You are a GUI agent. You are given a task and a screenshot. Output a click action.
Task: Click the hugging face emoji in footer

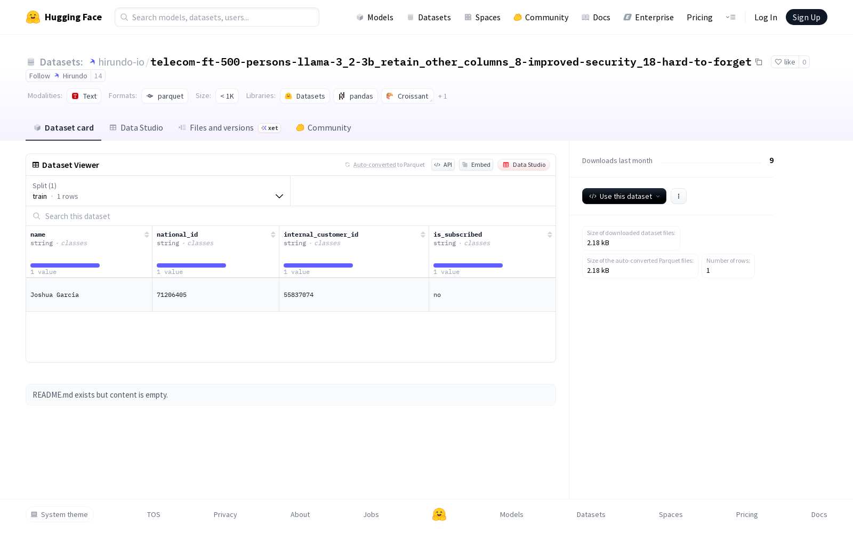[x=439, y=514]
